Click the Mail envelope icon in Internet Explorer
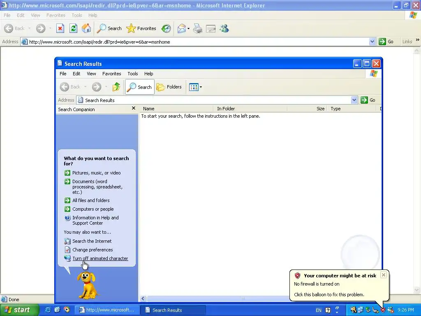 tap(182, 28)
